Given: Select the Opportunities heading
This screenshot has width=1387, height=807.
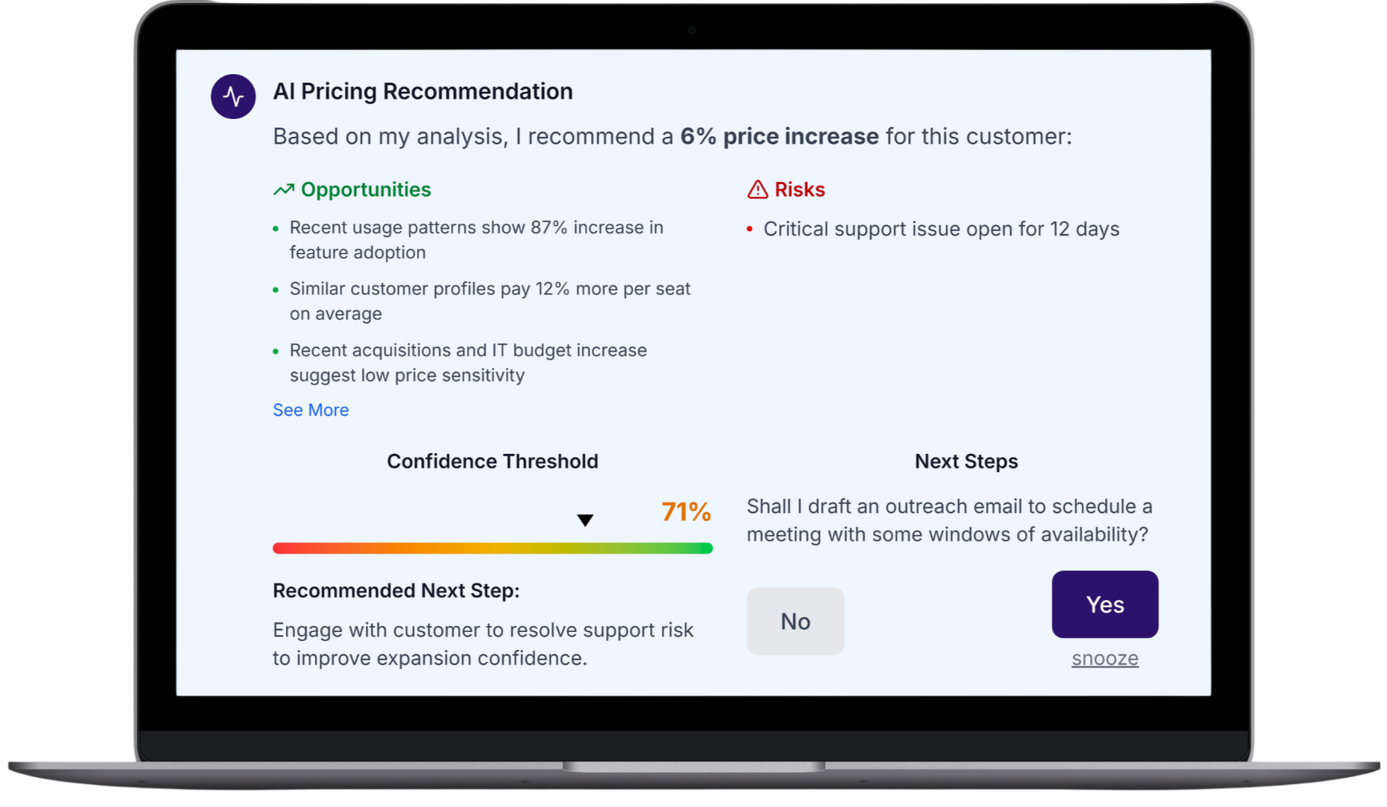Looking at the screenshot, I should tap(366, 190).
